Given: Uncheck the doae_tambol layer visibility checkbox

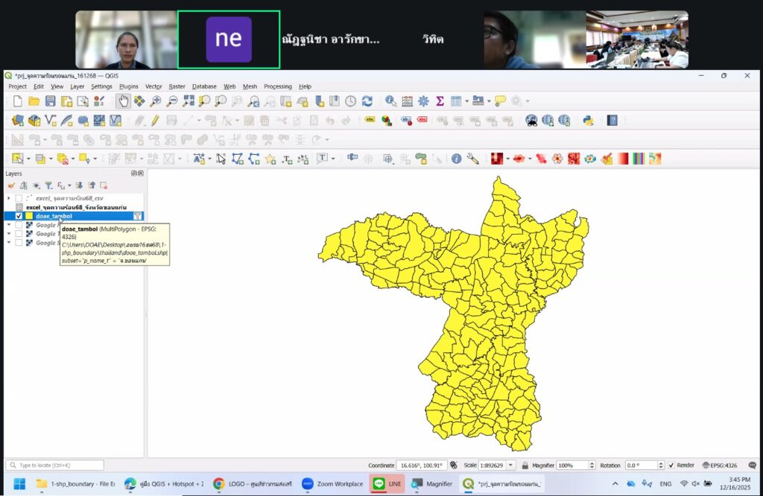Looking at the screenshot, I should pos(19,216).
